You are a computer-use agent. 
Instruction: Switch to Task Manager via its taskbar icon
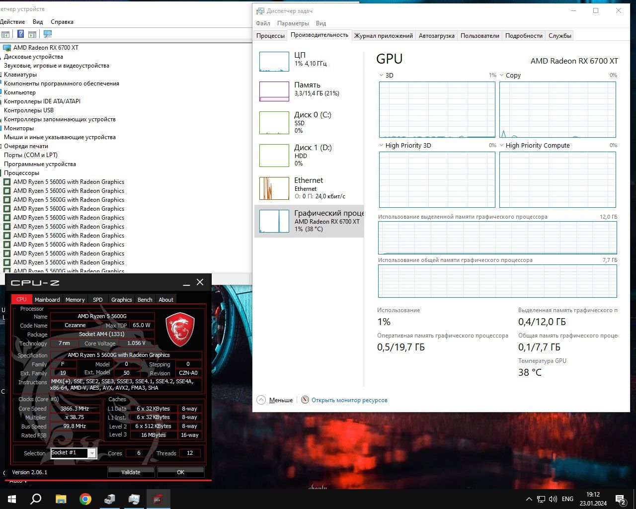(134, 499)
